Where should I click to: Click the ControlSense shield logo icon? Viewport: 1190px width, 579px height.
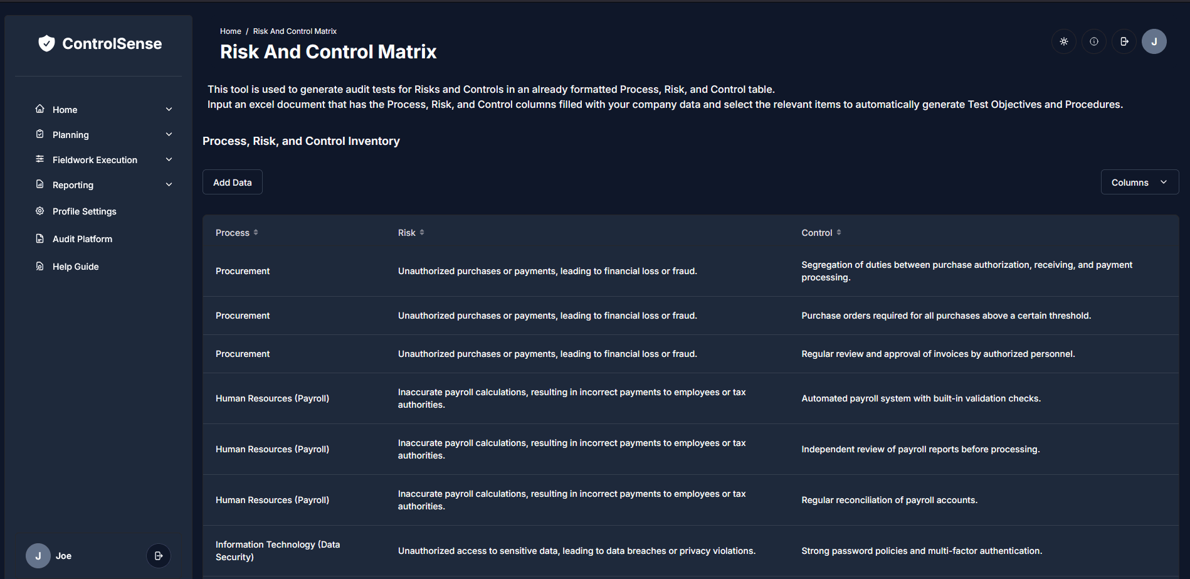pos(46,43)
